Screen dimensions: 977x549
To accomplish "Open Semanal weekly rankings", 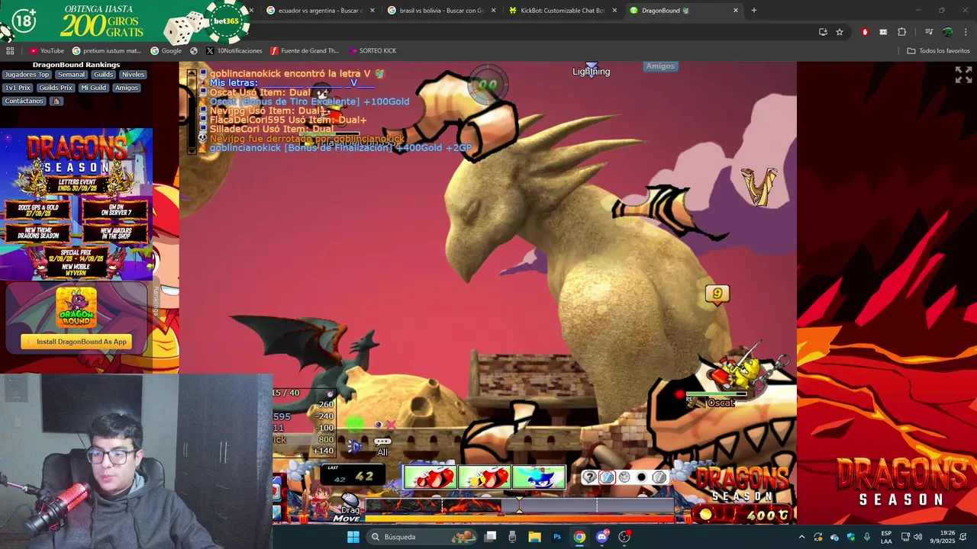I will tap(71, 75).
